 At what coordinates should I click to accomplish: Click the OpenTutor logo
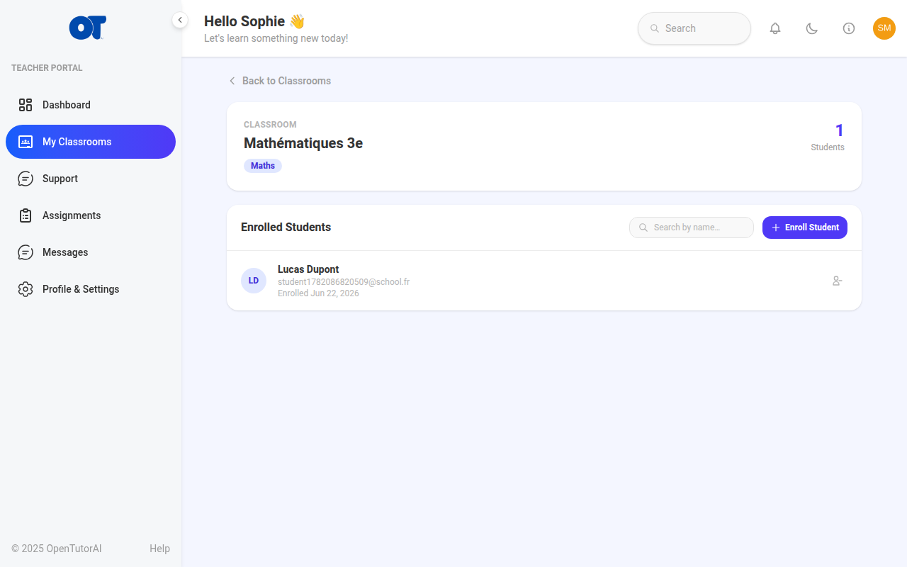click(88, 28)
